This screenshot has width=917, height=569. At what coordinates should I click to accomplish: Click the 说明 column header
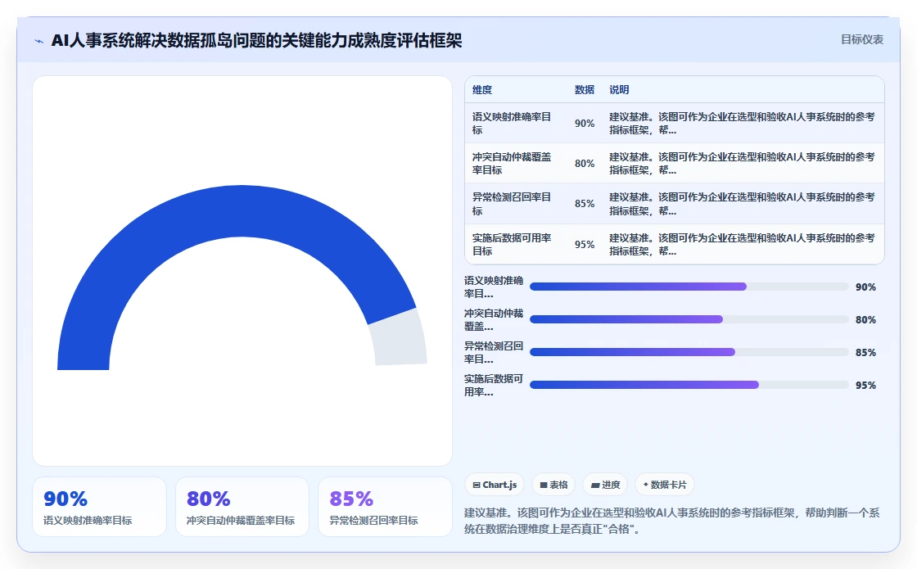tap(619, 89)
